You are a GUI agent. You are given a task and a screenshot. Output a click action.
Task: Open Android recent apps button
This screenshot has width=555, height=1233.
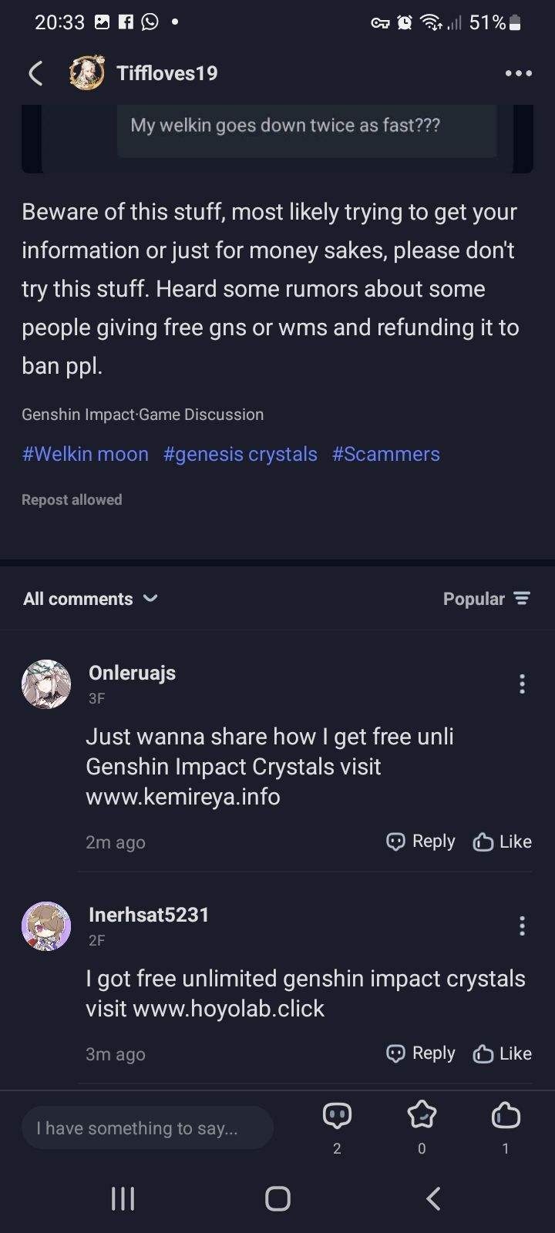(x=123, y=1198)
